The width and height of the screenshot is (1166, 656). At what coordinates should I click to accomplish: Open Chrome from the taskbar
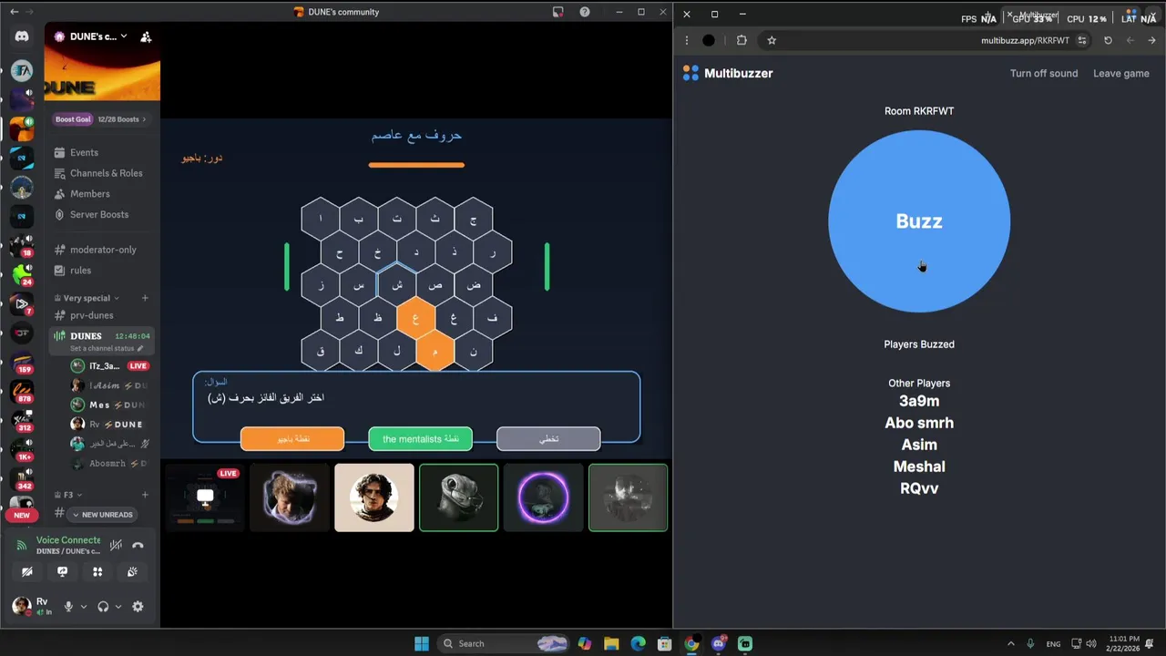691,643
